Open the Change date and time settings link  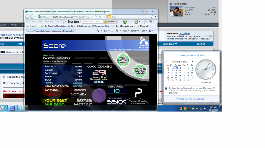tap(191, 99)
